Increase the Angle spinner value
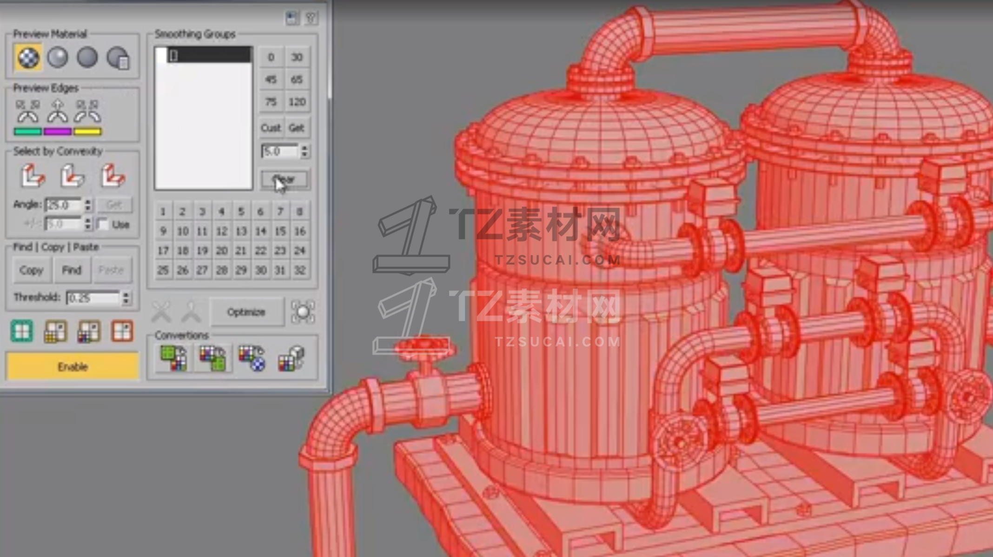Screen dimensions: 993x557 (x=88, y=202)
